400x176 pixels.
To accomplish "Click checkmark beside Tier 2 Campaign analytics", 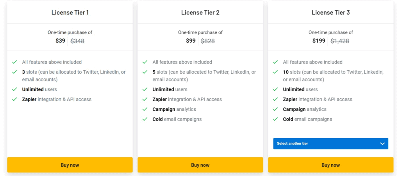I will (145, 109).
